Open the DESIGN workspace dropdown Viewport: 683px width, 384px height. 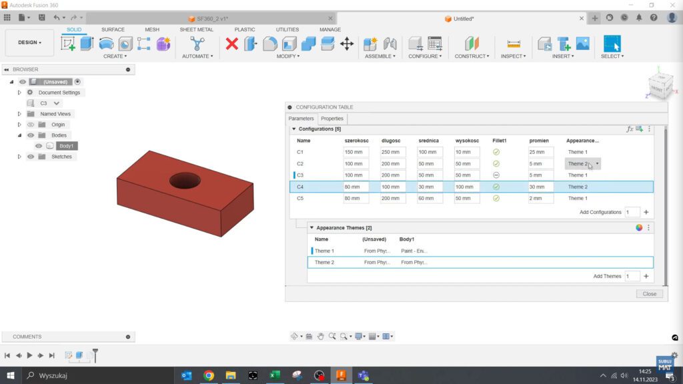click(x=29, y=43)
